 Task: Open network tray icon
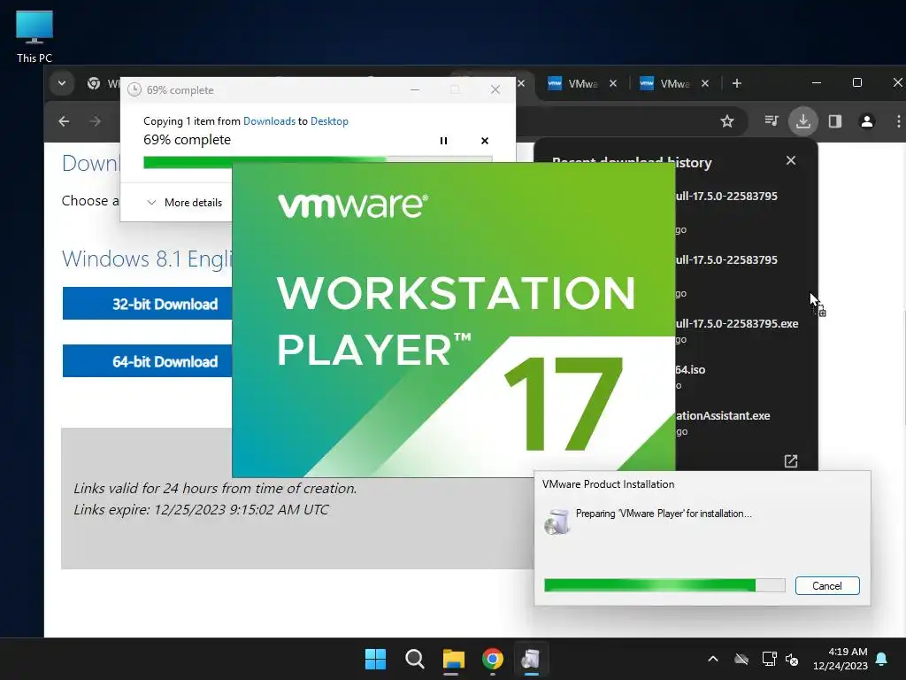[769, 659]
